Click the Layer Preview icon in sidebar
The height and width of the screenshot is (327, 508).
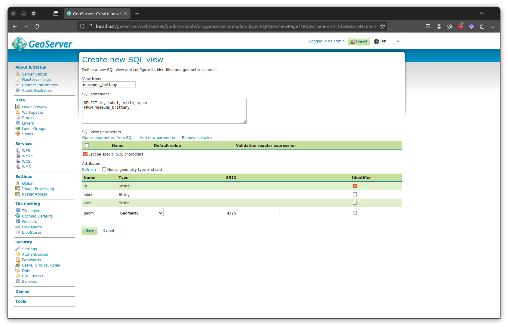18,107
